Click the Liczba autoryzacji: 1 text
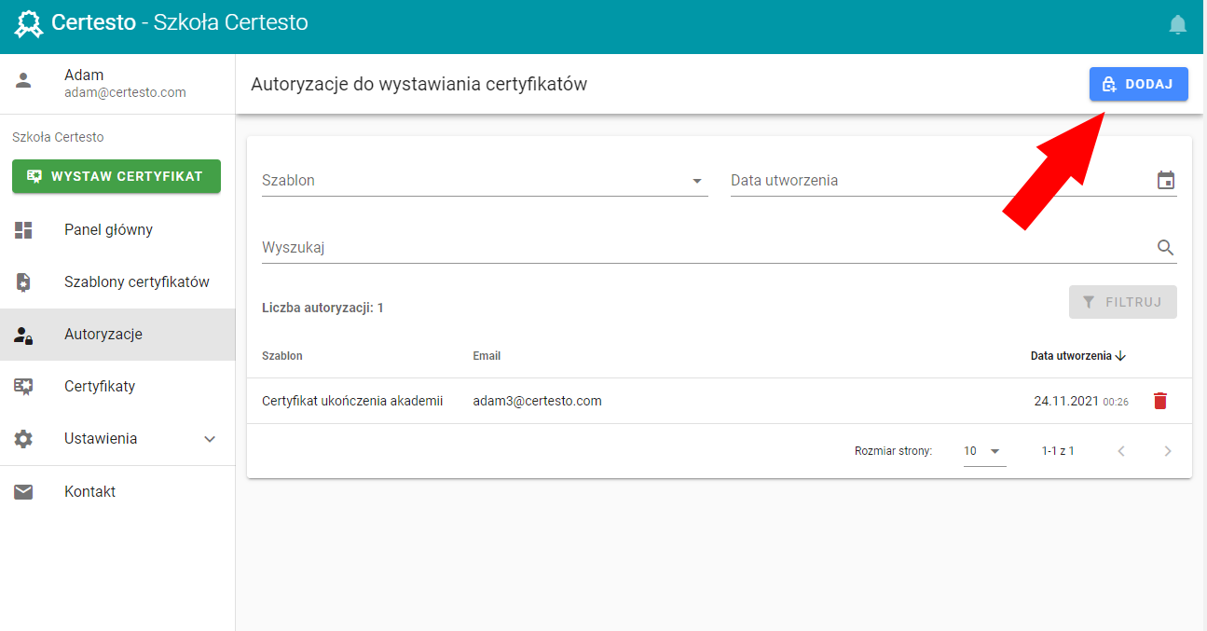 pos(322,308)
